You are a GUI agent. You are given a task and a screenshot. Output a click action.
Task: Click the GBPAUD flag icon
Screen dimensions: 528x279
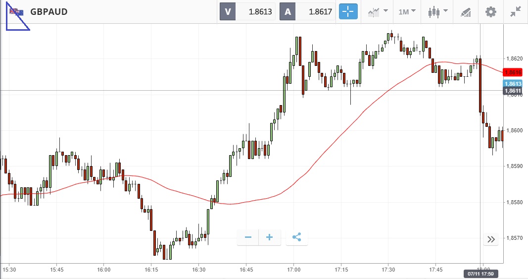pos(17,11)
